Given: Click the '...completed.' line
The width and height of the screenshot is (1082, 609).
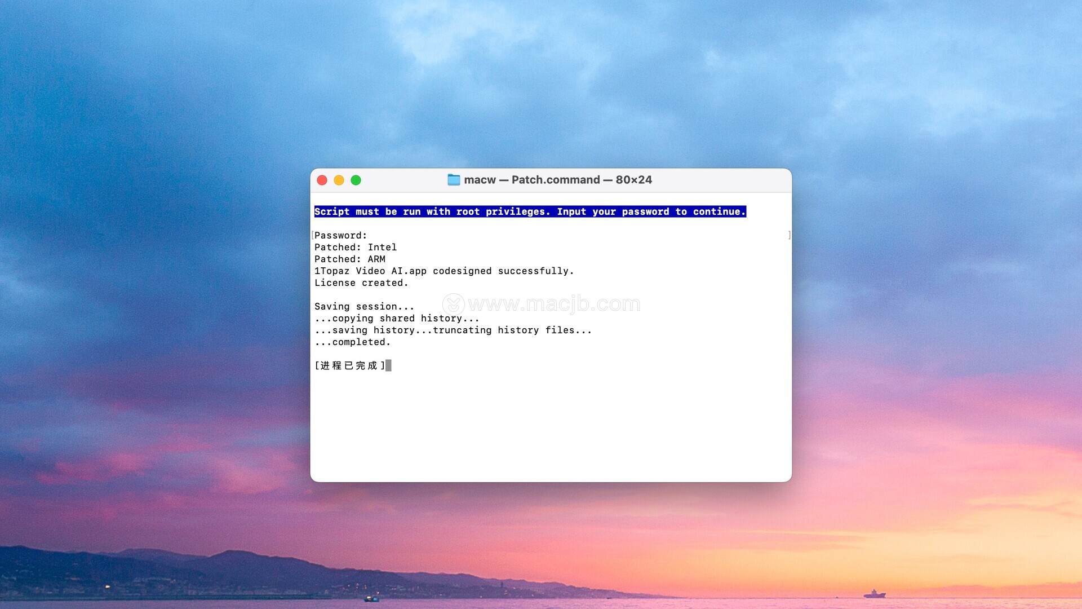Looking at the screenshot, I should coord(353,342).
